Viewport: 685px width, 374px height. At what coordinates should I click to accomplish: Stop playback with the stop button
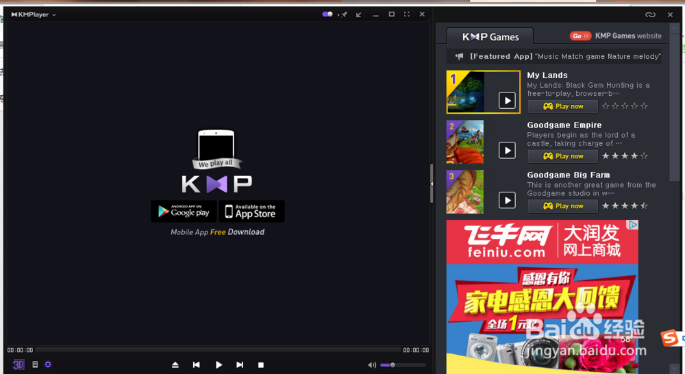point(261,365)
